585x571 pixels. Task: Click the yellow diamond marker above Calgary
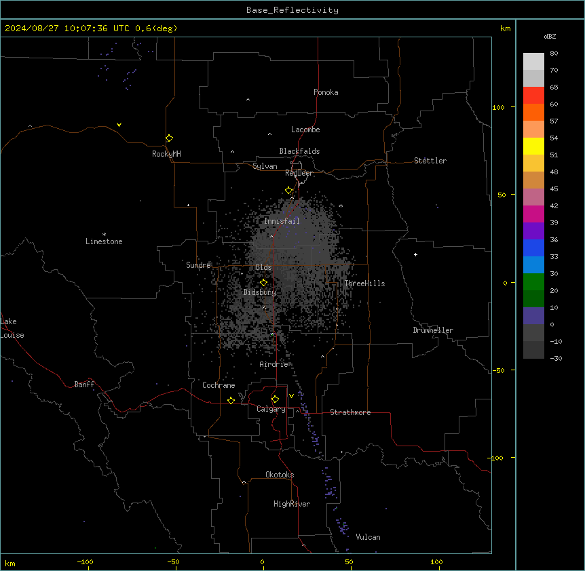tap(275, 399)
